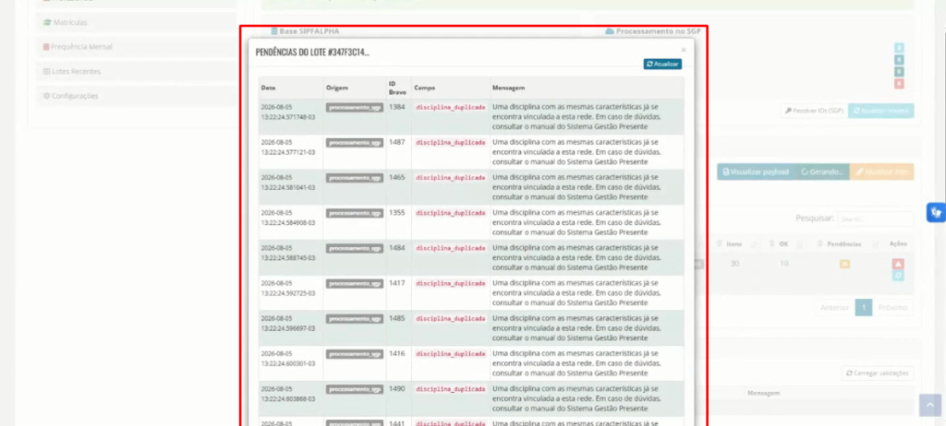Click the blue refresh action icon

pos(898,276)
